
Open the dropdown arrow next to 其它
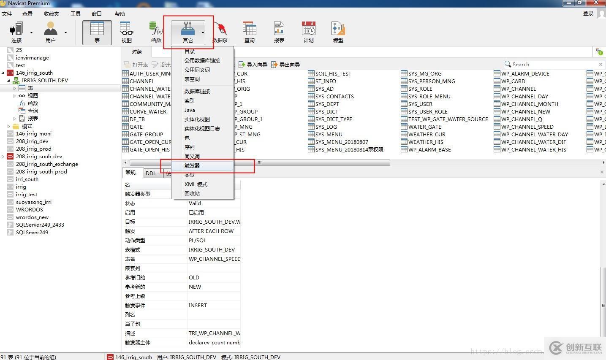pos(203,32)
